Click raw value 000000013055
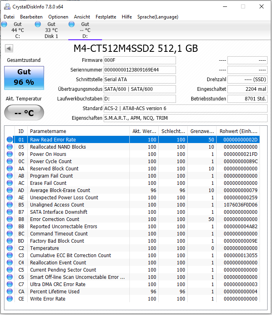Image resolution: width=272 pixels, height=315 pixels. point(240,256)
